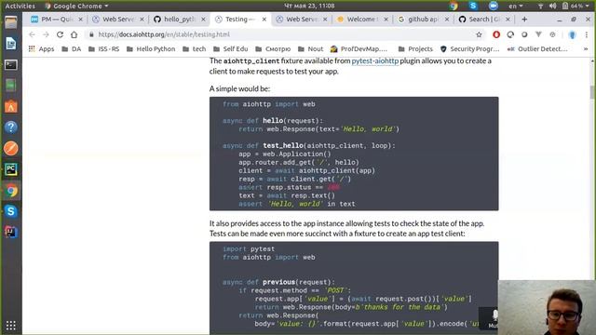Image resolution: width=596 pixels, height=335 pixels.
Task: Open PyCharm from the dock
Action: point(11,169)
